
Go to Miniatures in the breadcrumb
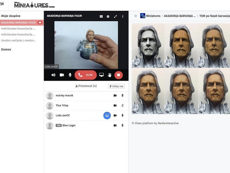click(153, 16)
